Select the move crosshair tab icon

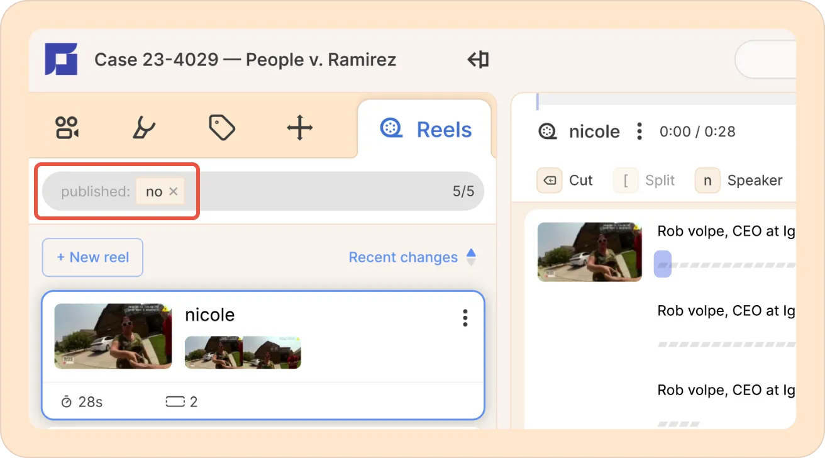[x=300, y=128]
